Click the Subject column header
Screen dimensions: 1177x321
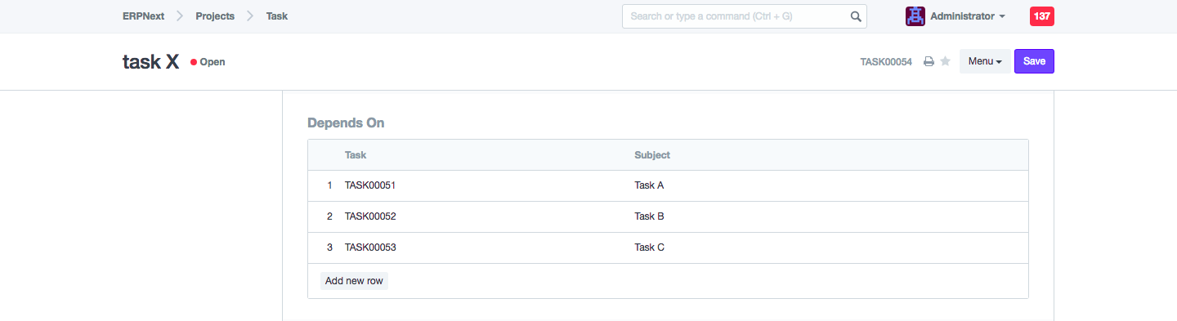[652, 154]
